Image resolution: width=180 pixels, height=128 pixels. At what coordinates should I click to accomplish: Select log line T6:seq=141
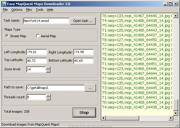(x=137, y=59)
